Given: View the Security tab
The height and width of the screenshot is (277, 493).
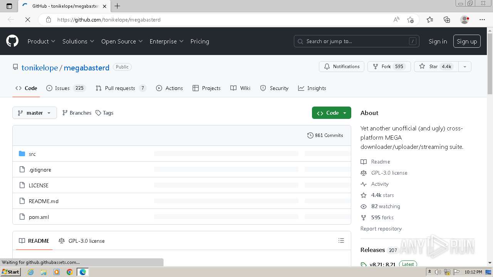Looking at the screenshot, I should (x=274, y=88).
